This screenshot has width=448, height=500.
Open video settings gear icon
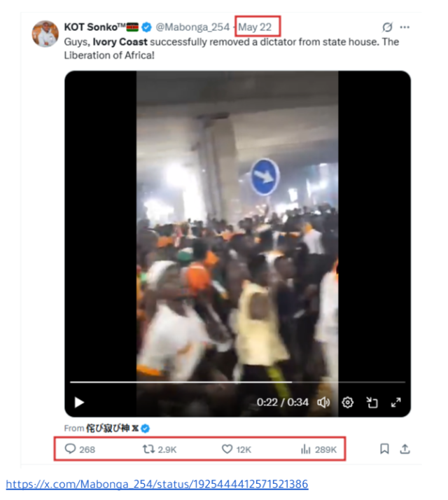[348, 403]
